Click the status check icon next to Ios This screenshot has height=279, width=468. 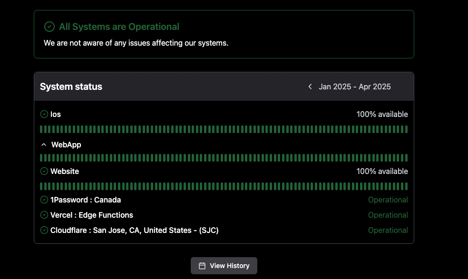pyautogui.click(x=44, y=114)
